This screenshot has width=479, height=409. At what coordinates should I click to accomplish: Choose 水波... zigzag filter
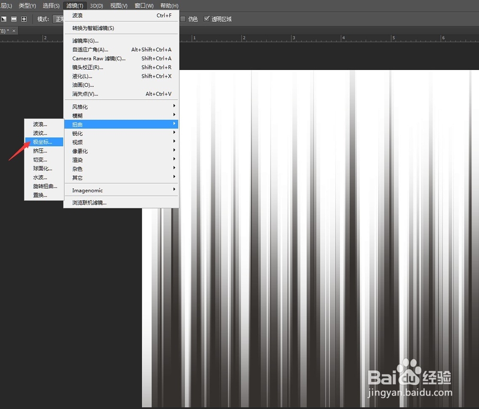(44, 177)
